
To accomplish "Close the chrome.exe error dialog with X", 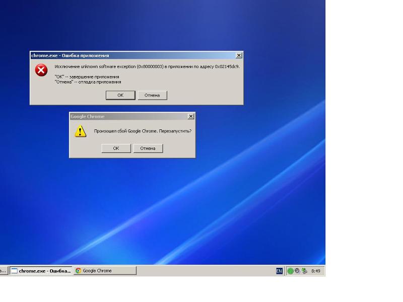I will coord(239,55).
